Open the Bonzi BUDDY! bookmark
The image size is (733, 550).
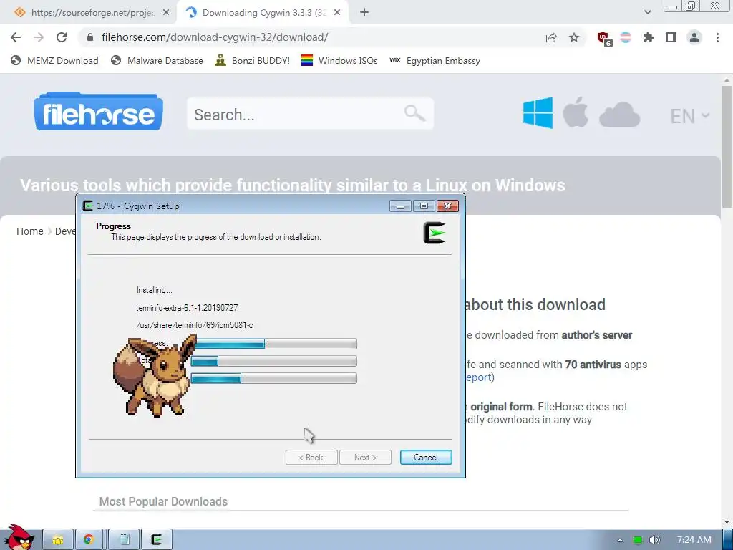pos(253,61)
